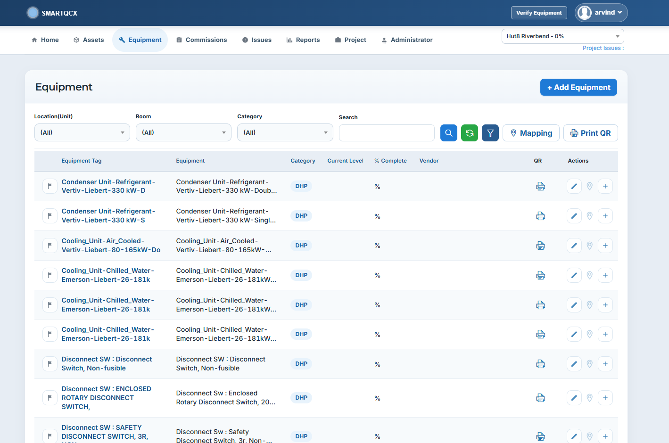Click the SMARTQCX logo
Screen dimensions: 669x443
point(52,13)
